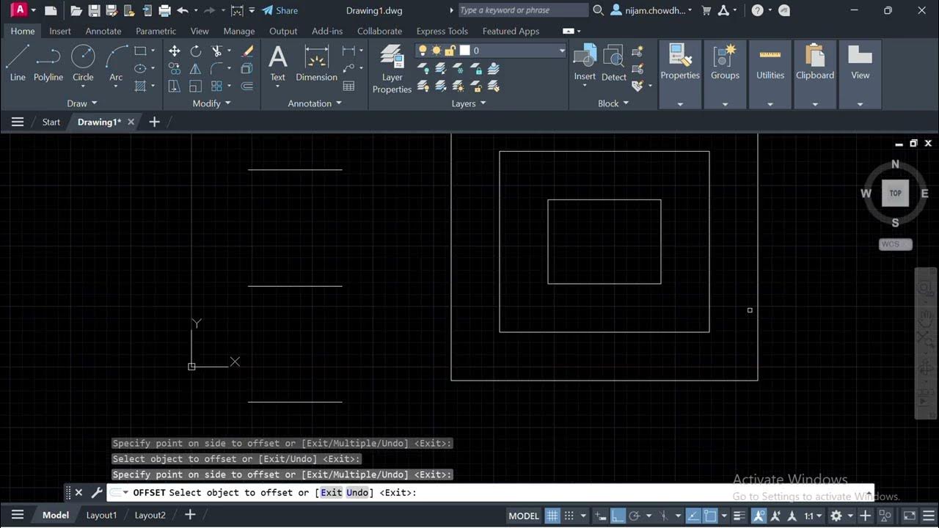This screenshot has width=939, height=528.
Task: Click the Mirror tool
Action: [x=196, y=68]
